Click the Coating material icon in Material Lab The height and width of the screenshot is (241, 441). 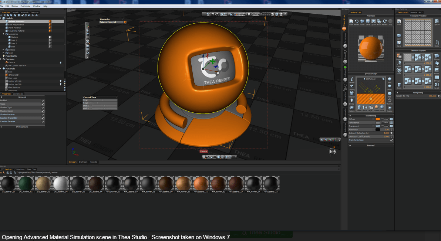(x=390, y=108)
